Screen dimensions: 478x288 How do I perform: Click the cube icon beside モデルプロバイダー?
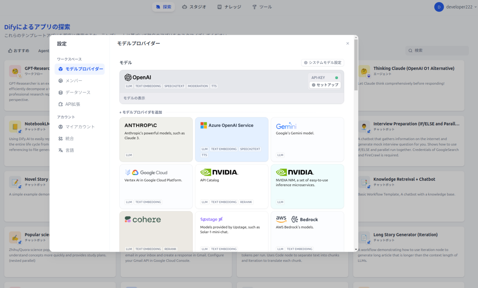point(61,69)
